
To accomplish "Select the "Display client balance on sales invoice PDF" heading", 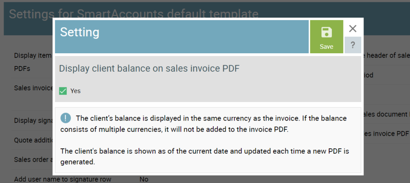I will click(x=149, y=68).
